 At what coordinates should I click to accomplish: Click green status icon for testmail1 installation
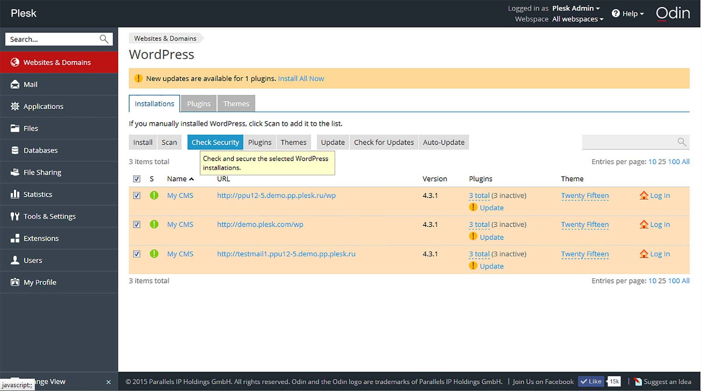[154, 254]
